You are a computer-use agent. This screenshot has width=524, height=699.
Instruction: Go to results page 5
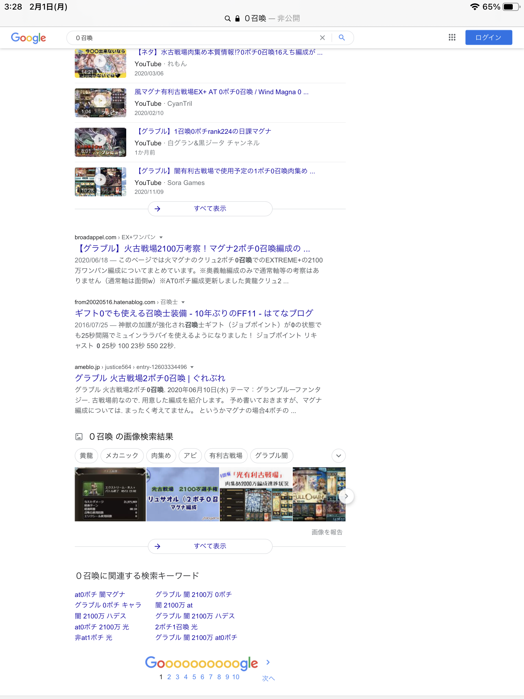point(194,677)
